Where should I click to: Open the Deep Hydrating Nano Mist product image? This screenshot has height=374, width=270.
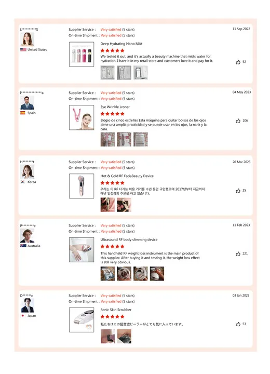pos(82,55)
